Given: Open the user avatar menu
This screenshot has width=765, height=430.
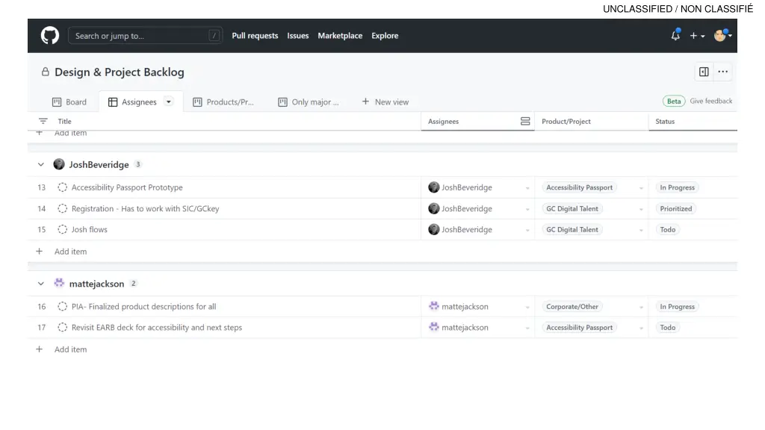Looking at the screenshot, I should (722, 35).
